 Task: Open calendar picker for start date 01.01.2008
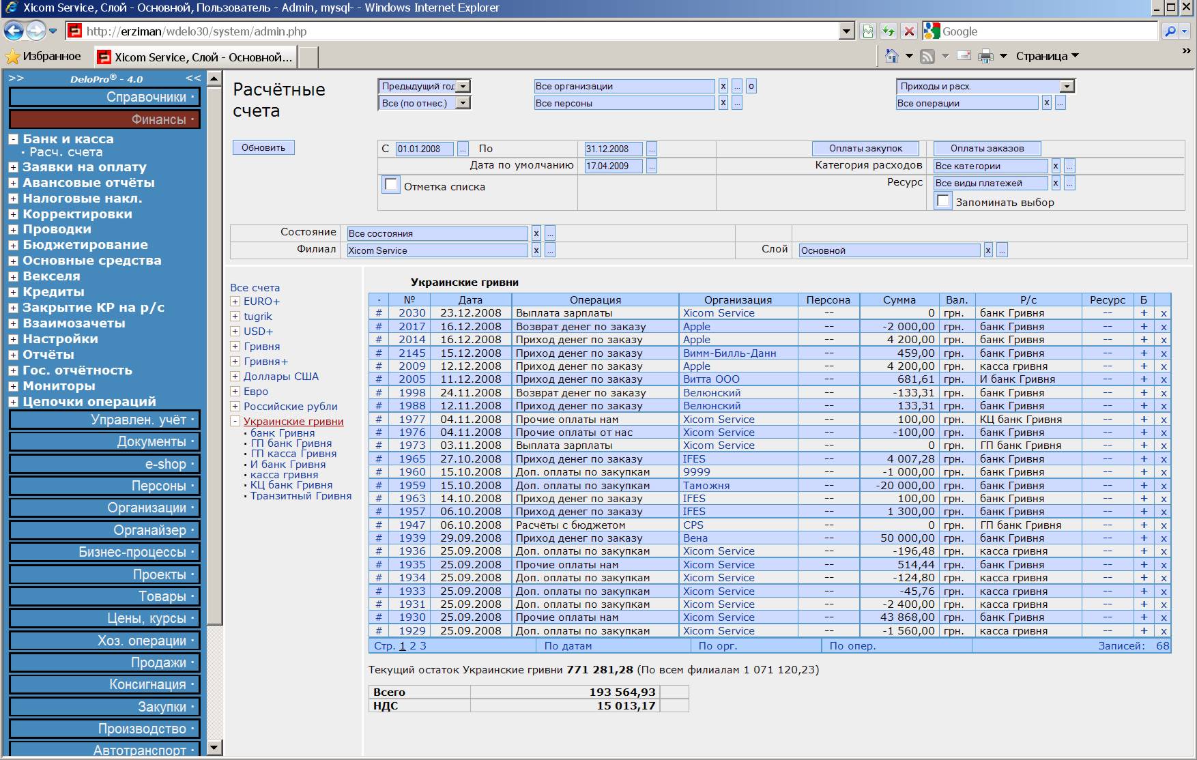463,149
